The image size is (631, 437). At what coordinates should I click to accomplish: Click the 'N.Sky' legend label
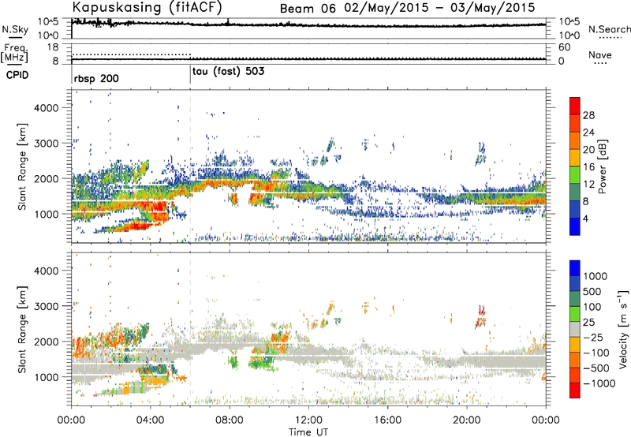tap(15, 29)
